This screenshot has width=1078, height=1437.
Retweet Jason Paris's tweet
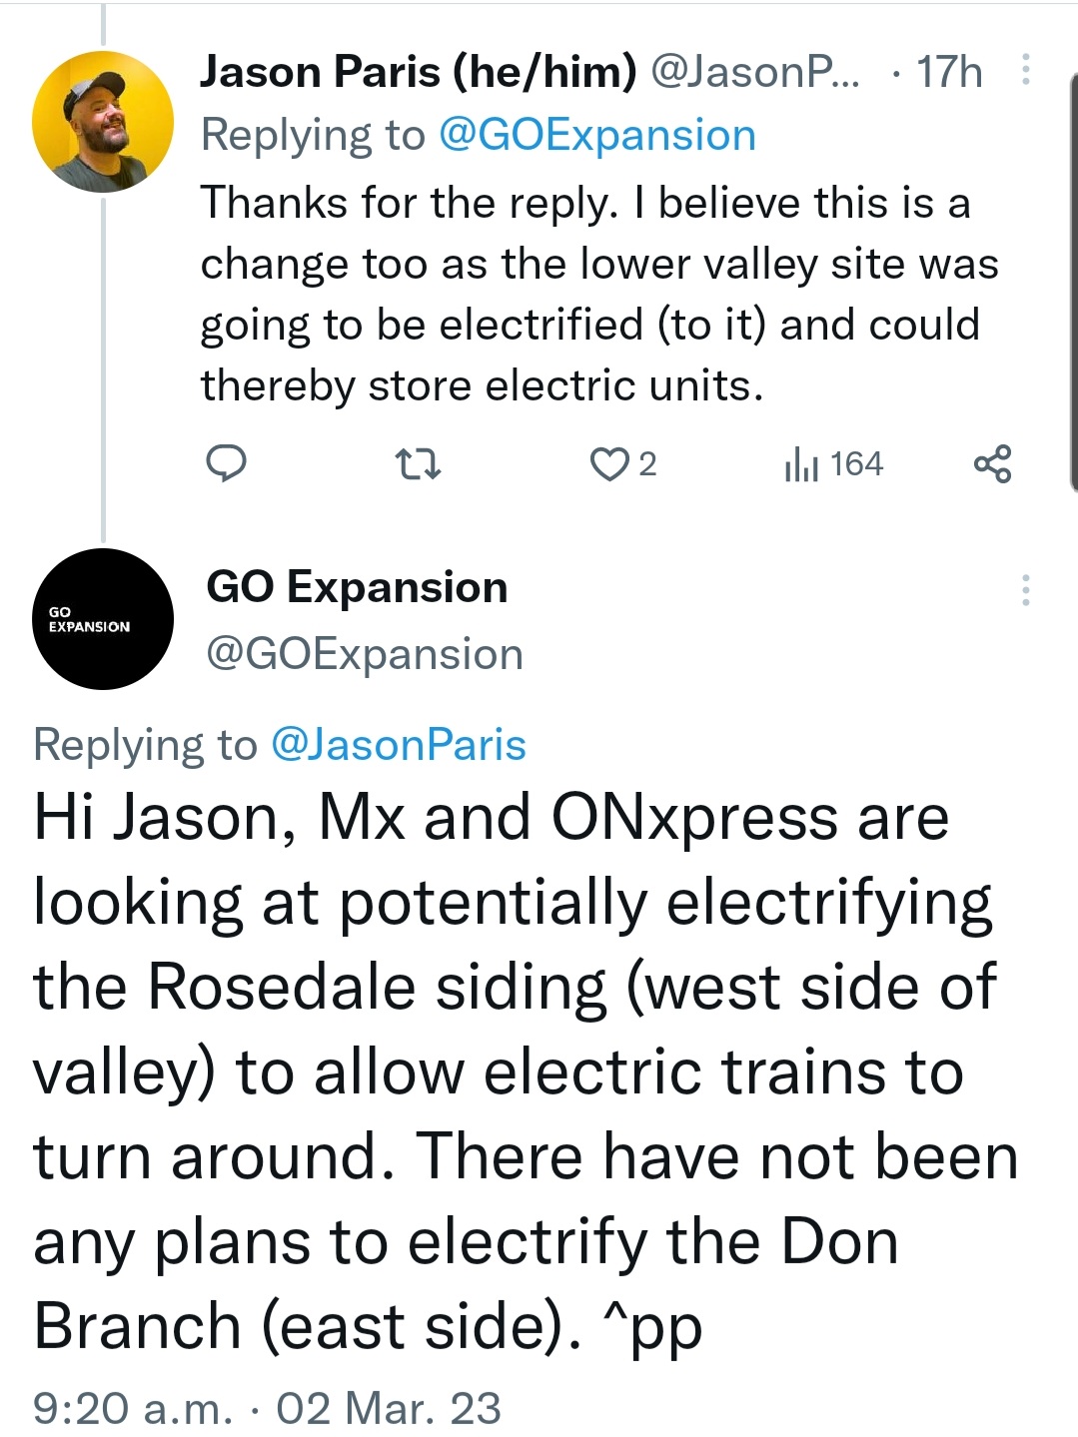[419, 464]
